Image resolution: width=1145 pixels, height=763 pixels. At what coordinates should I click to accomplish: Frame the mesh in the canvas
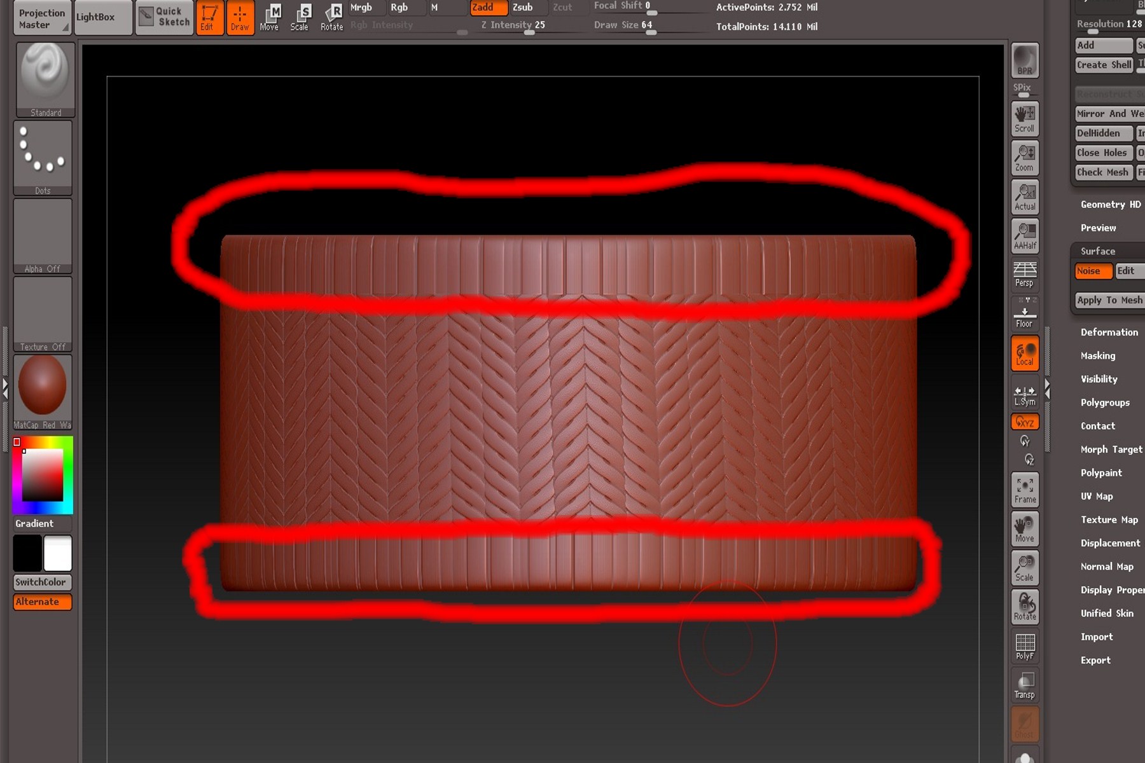click(1025, 490)
